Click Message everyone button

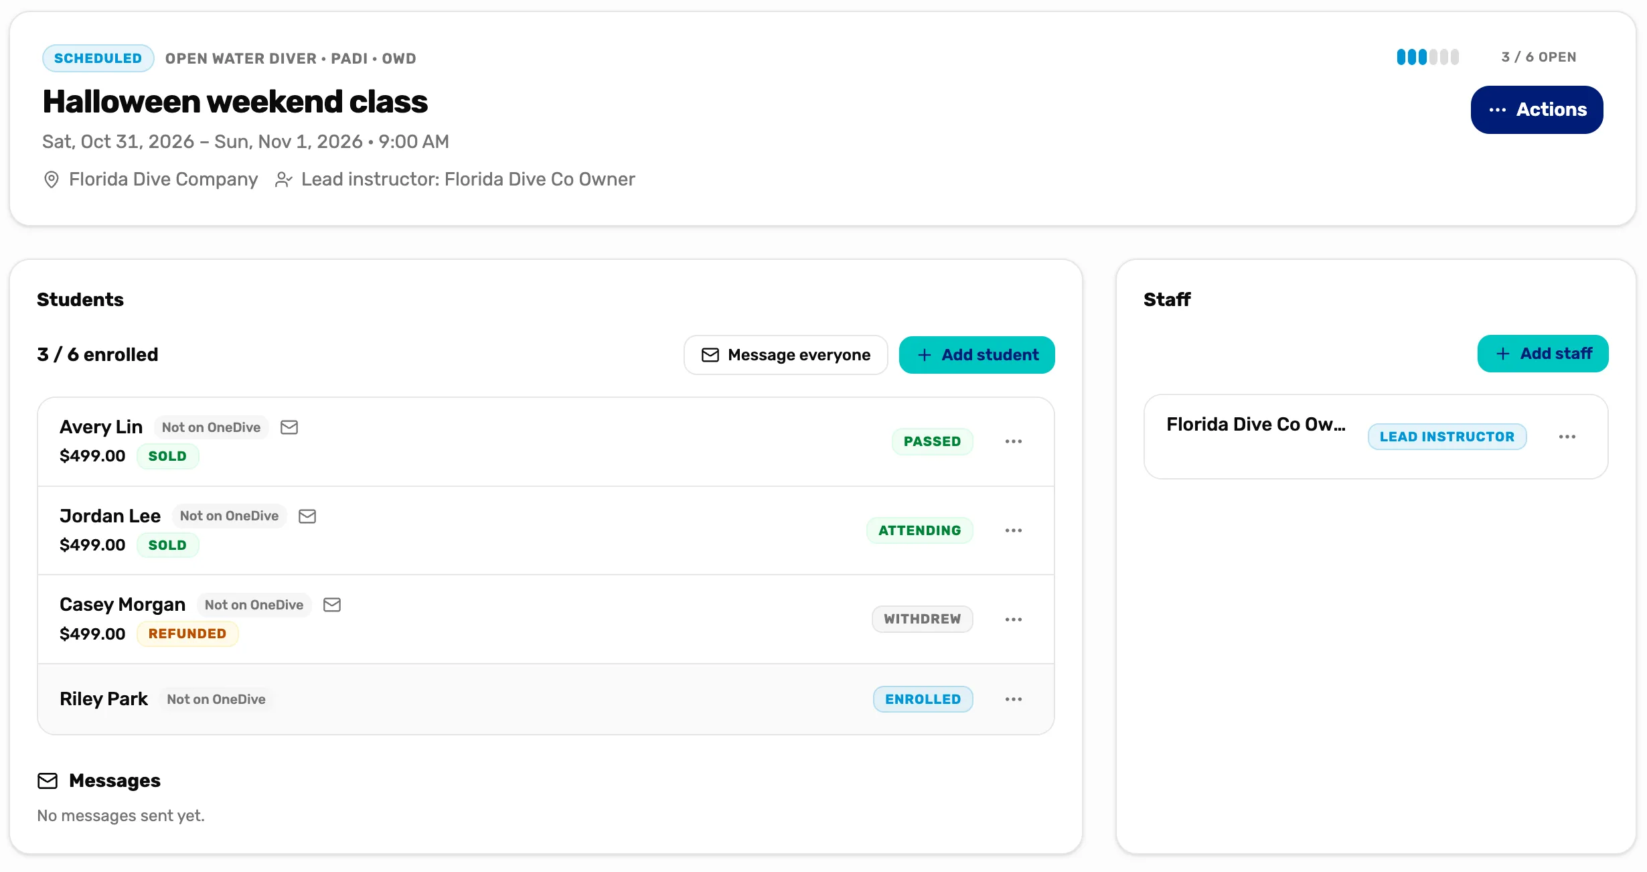[786, 355]
